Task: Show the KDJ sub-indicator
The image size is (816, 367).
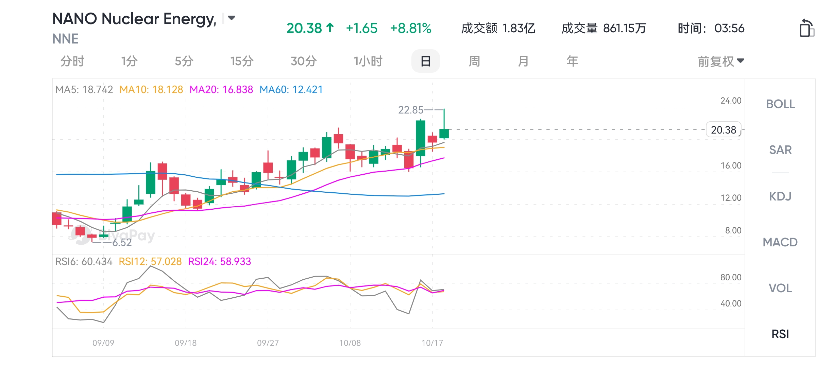Action: point(780,196)
